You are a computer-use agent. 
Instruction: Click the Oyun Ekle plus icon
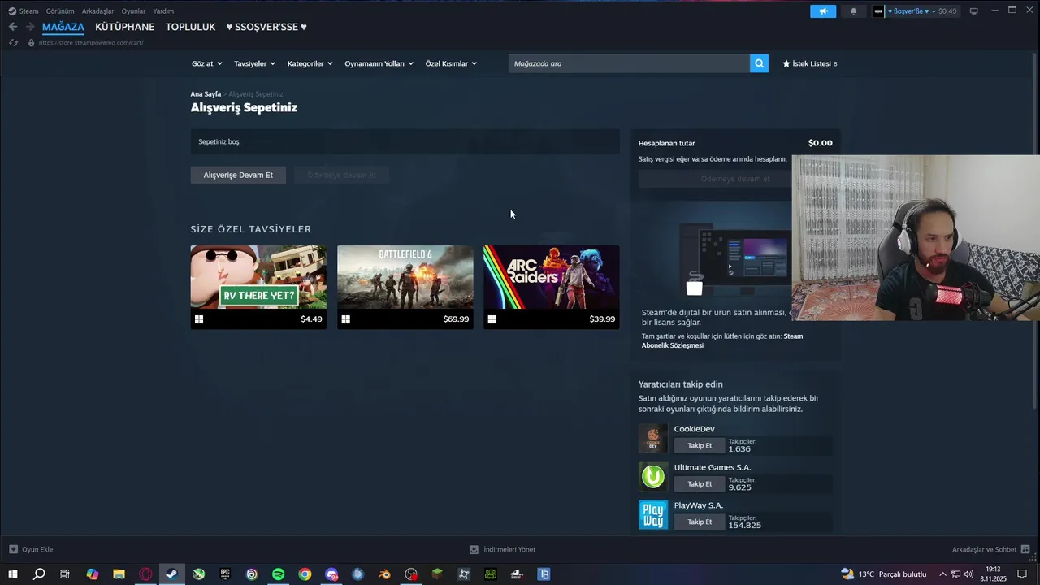[13, 549]
